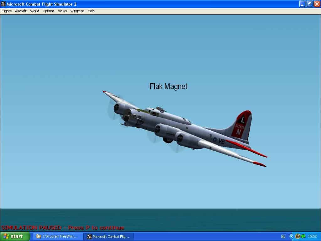
Task: Click the NL language indicator in the taskbar
Action: coord(283,237)
